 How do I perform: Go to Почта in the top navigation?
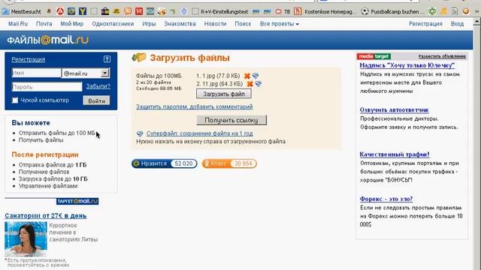click(44, 23)
